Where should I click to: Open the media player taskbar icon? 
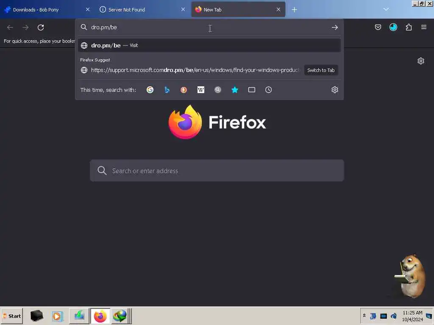point(57,316)
